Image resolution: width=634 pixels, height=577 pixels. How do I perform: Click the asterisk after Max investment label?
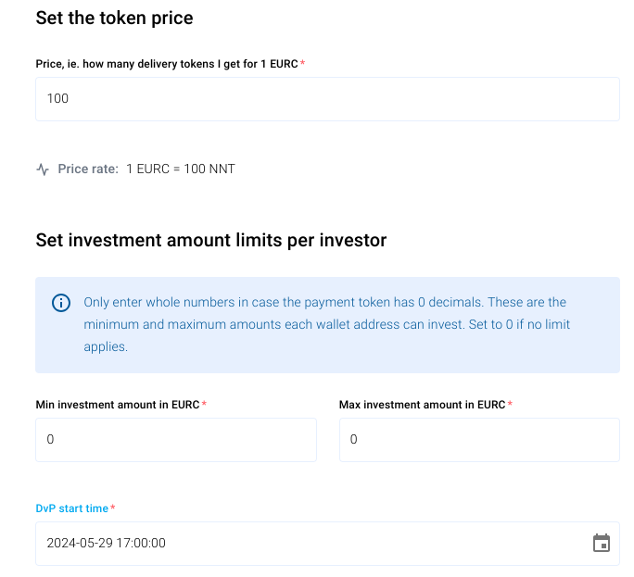[x=511, y=405]
